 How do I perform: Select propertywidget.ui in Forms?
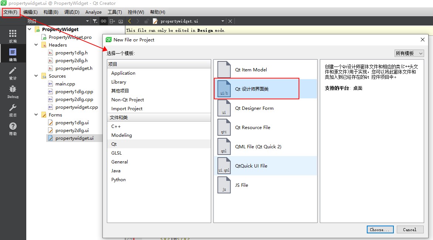pos(74,138)
